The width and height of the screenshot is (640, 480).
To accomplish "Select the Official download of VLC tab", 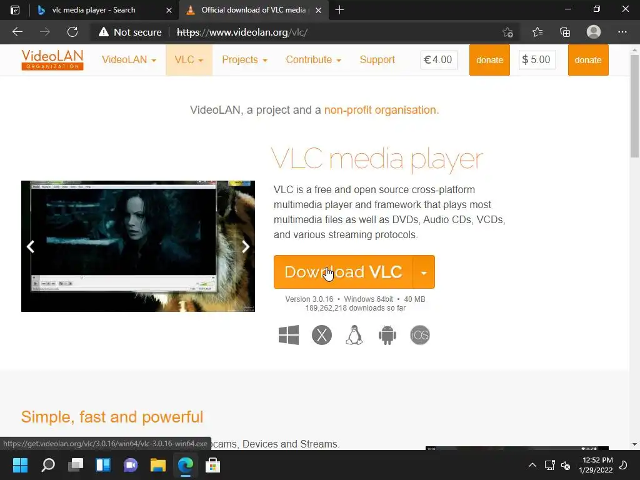I will (253, 10).
